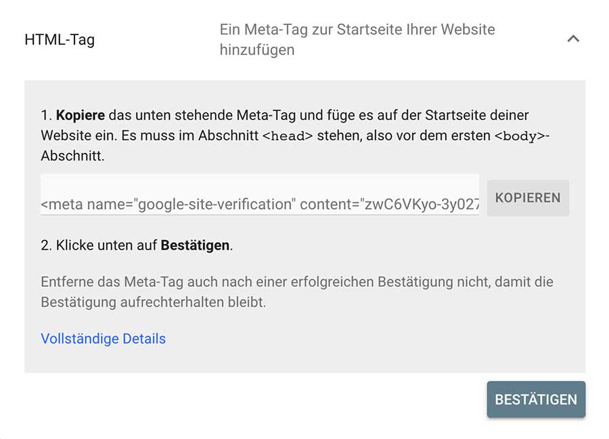Click the '2. Klicke unten auf' instruction
This screenshot has width=609, height=439.
click(x=99, y=246)
